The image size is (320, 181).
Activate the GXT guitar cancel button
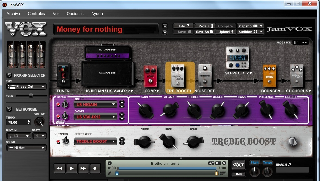(x=239, y=165)
